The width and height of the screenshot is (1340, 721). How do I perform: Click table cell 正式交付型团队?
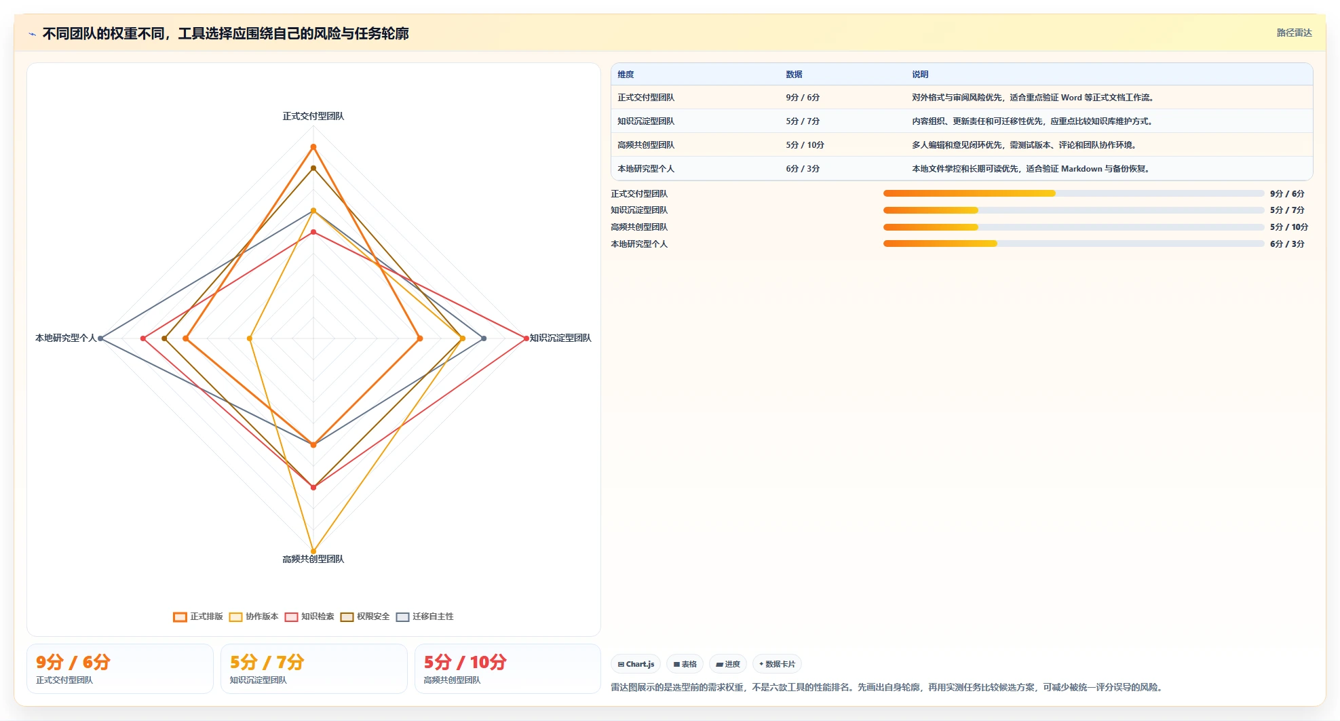coord(646,98)
